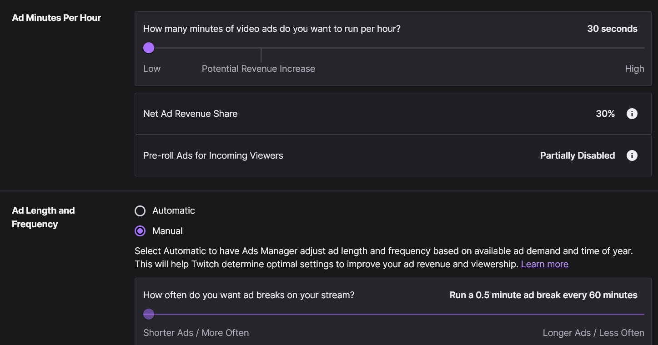Viewport: 658px width, 345px height.
Task: Click the 0.5 minute ad break summary text
Action: pos(543,295)
